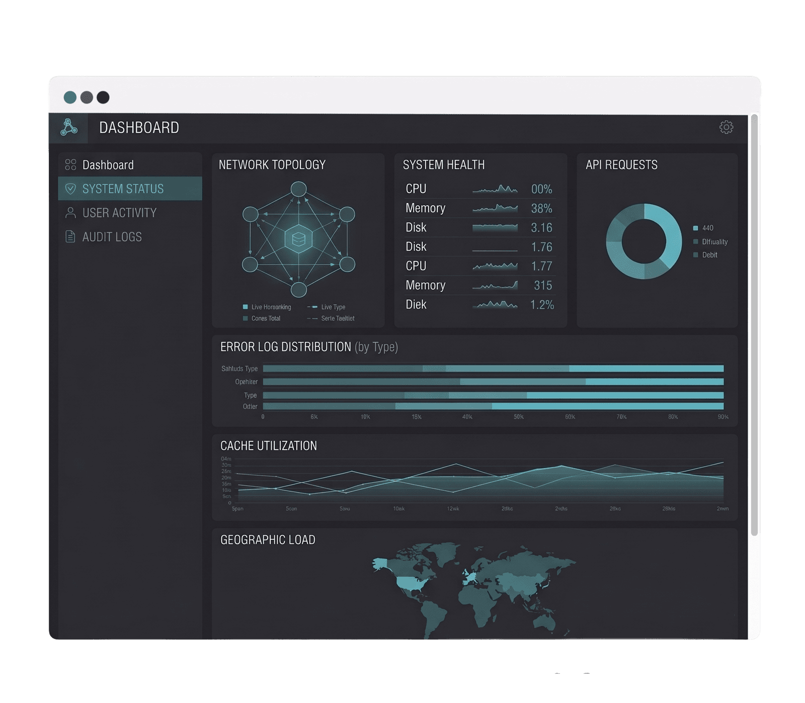Open the settings gear icon
Screen dimensions: 805x703
[726, 127]
